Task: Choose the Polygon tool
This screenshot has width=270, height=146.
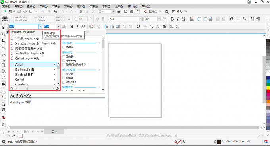Action: coord(3,77)
